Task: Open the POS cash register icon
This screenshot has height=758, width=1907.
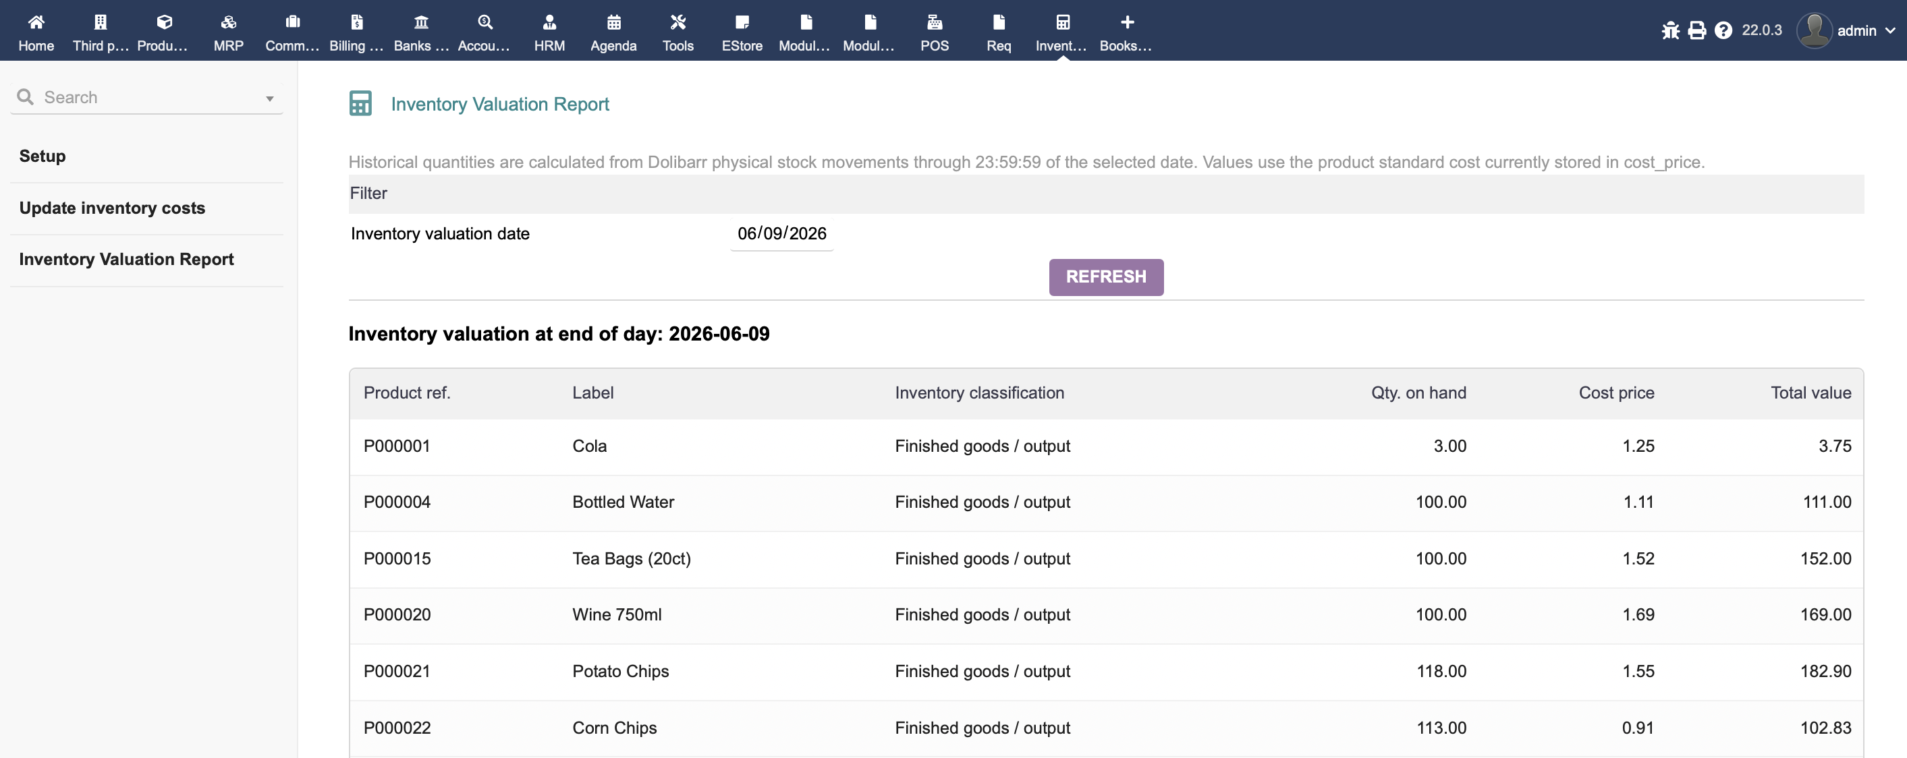Action: coord(934,22)
